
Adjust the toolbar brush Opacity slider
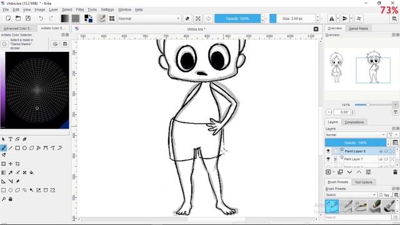pos(237,19)
